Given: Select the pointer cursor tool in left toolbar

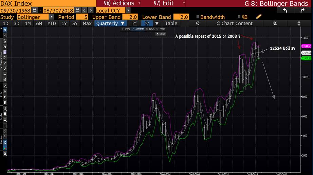Looking at the screenshot, I should [x=5, y=30].
